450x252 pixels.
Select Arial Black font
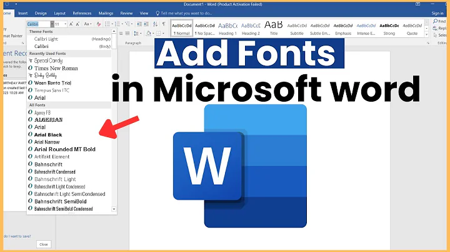69,135
